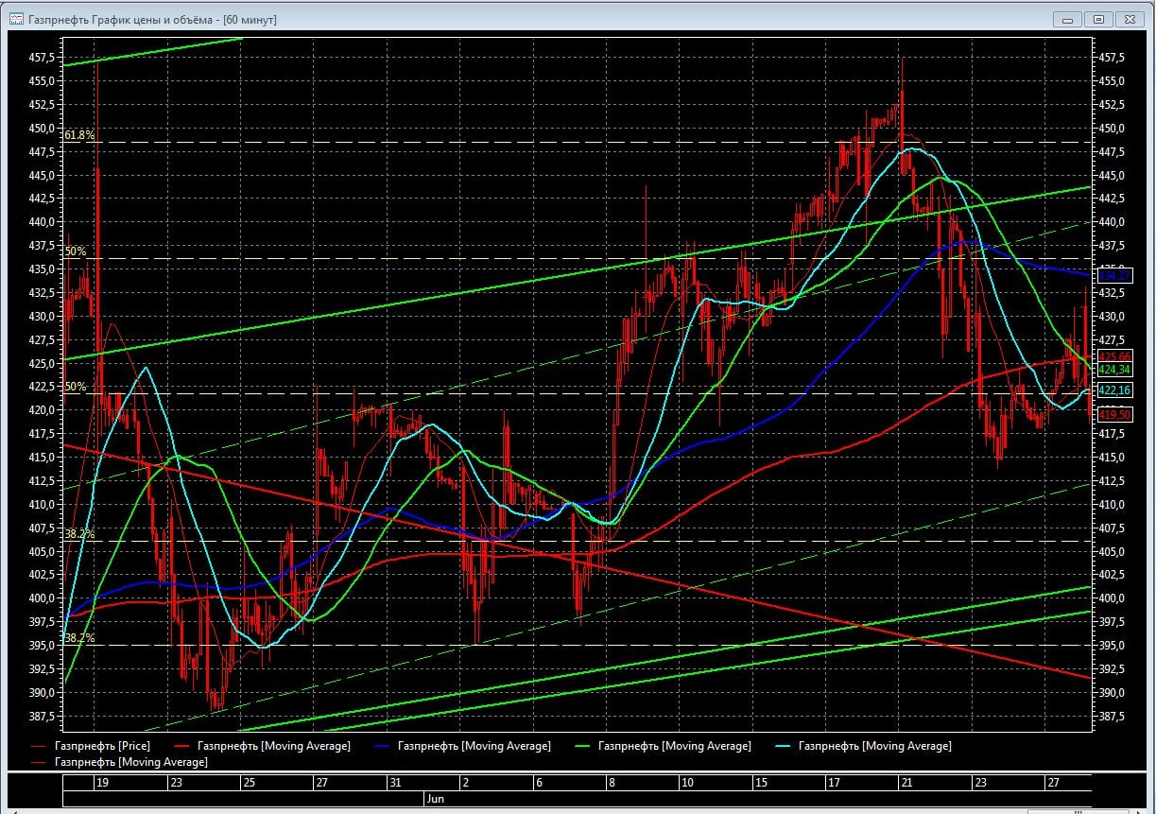
Task: Click date label 10 on time axis
Action: pos(688,783)
